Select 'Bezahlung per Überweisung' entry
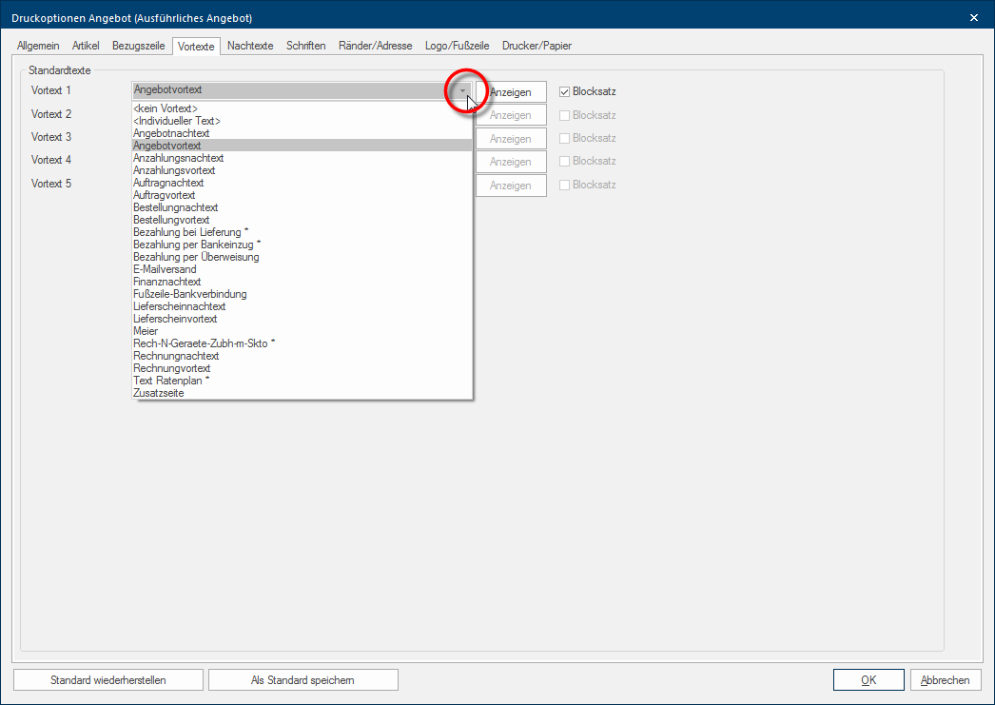Screen dimensions: 995x705 click(196, 257)
